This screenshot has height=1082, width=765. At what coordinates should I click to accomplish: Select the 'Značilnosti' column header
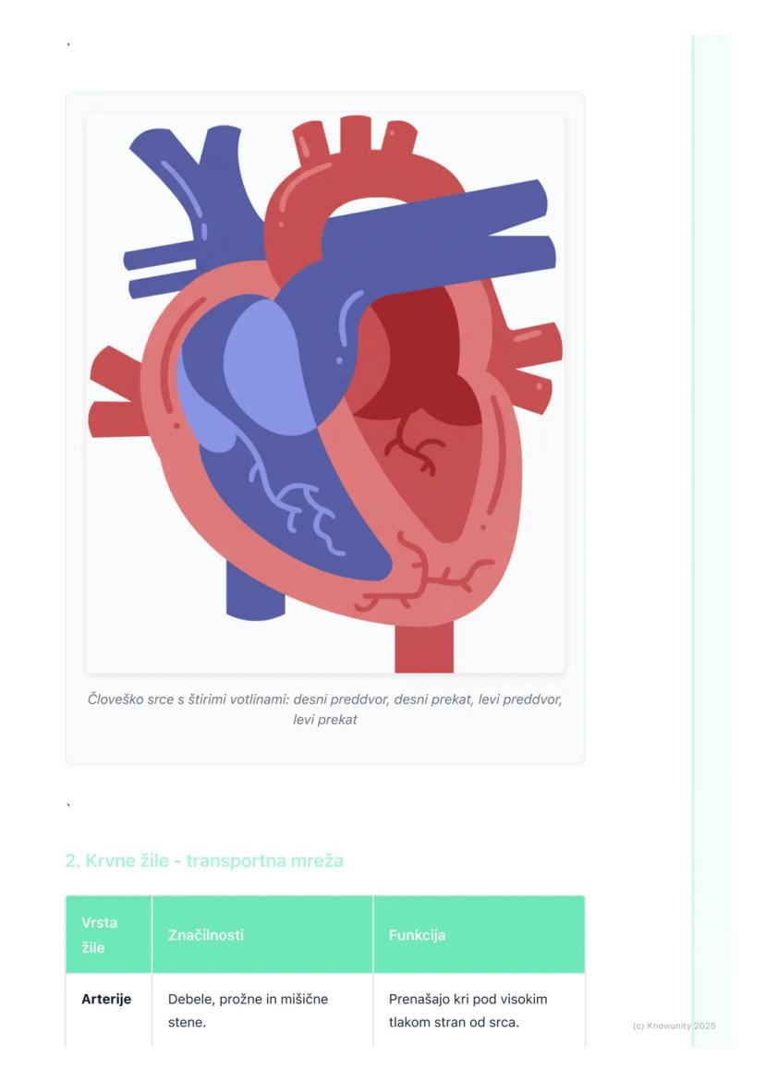pyautogui.click(x=206, y=935)
